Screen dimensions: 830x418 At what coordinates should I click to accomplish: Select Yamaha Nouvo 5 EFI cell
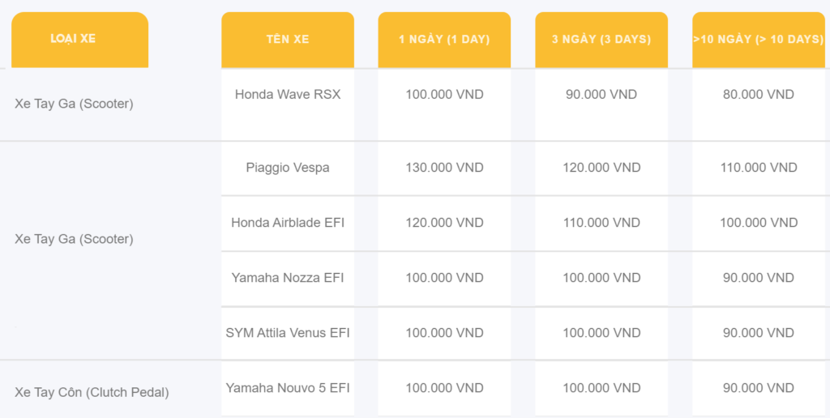[288, 388]
